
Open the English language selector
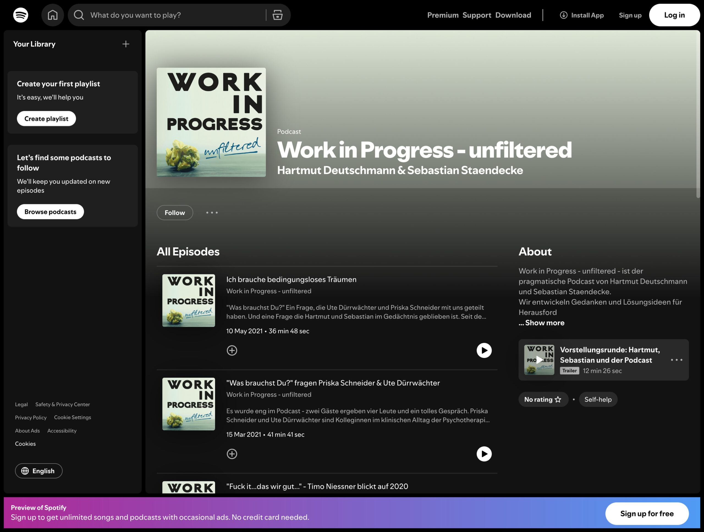[x=39, y=471]
